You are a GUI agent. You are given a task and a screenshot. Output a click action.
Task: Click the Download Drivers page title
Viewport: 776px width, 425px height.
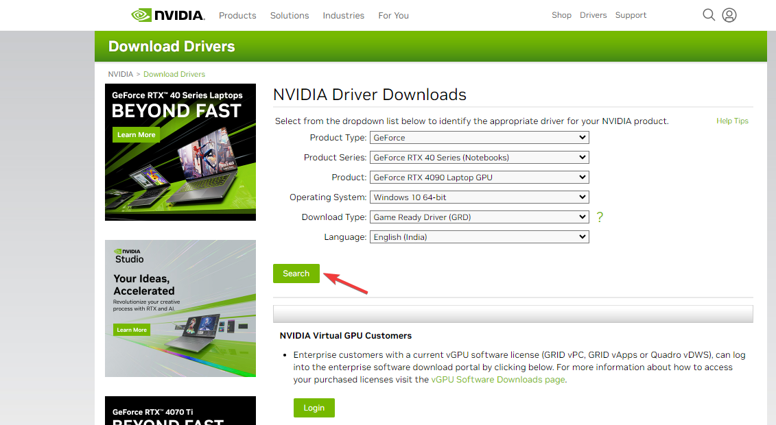172,46
